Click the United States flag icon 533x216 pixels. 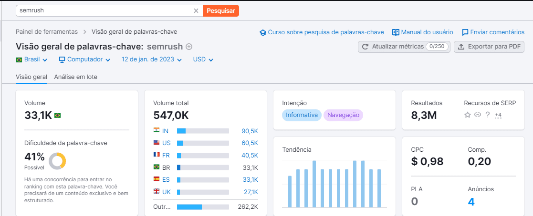point(157,142)
